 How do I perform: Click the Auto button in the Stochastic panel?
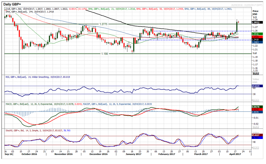255,148
